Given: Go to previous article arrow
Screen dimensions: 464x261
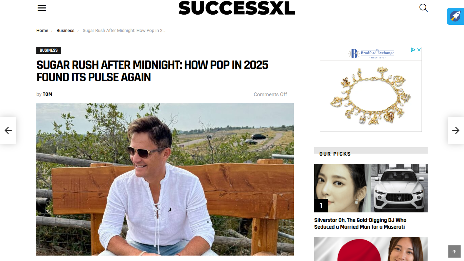Looking at the screenshot, I should [x=8, y=130].
